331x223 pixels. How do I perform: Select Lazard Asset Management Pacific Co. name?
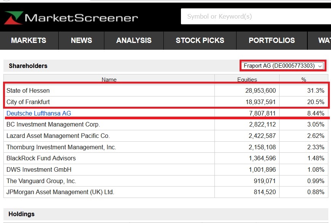[58, 136]
